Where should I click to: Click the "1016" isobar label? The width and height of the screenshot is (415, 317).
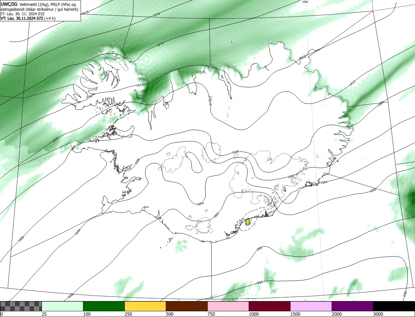[x=157, y=14]
